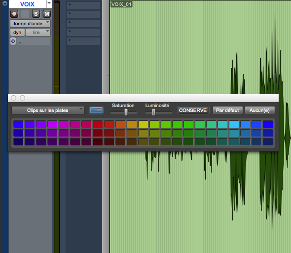This screenshot has width=291, height=253.
Task: Click the Saturation slider handle
Action: (126, 112)
